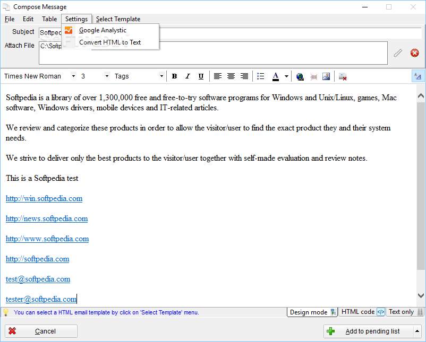Click the pencil edit attachment icon
This screenshot has height=342, width=426.
[398, 53]
